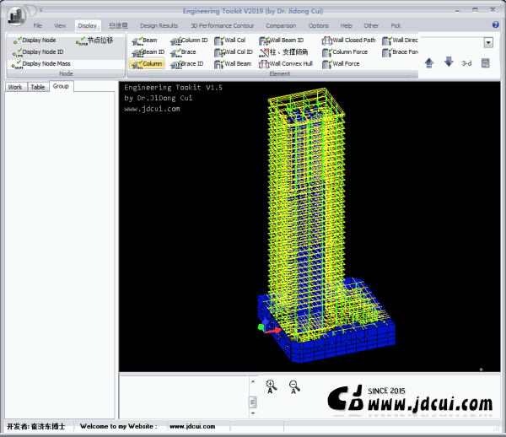The height and width of the screenshot is (437, 506).
Task: Click www.jdcui.com link in status bar
Action: tap(192, 426)
